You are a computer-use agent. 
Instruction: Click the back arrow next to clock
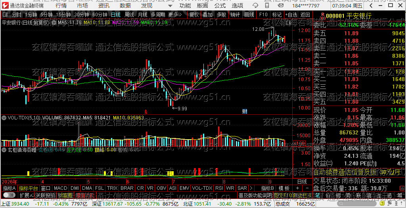click(x=371, y=6)
